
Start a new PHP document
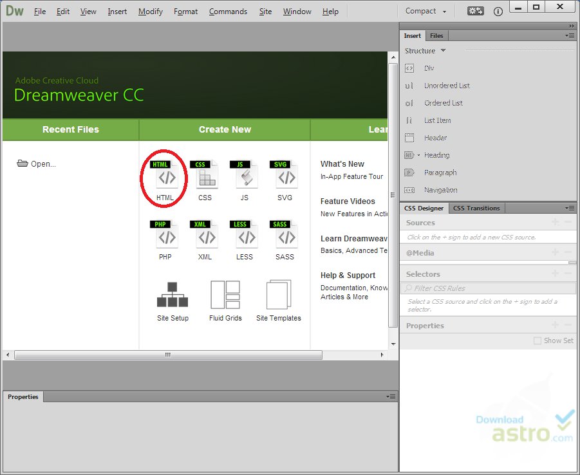pyautogui.click(x=165, y=236)
